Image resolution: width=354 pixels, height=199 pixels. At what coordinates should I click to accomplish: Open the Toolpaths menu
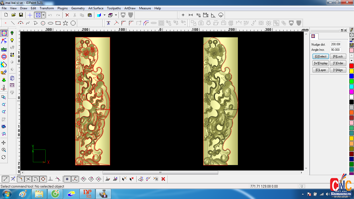pos(114,8)
